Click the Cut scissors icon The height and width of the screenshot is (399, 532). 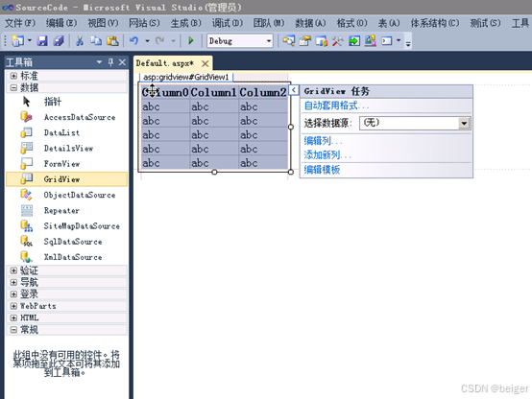click(80, 41)
